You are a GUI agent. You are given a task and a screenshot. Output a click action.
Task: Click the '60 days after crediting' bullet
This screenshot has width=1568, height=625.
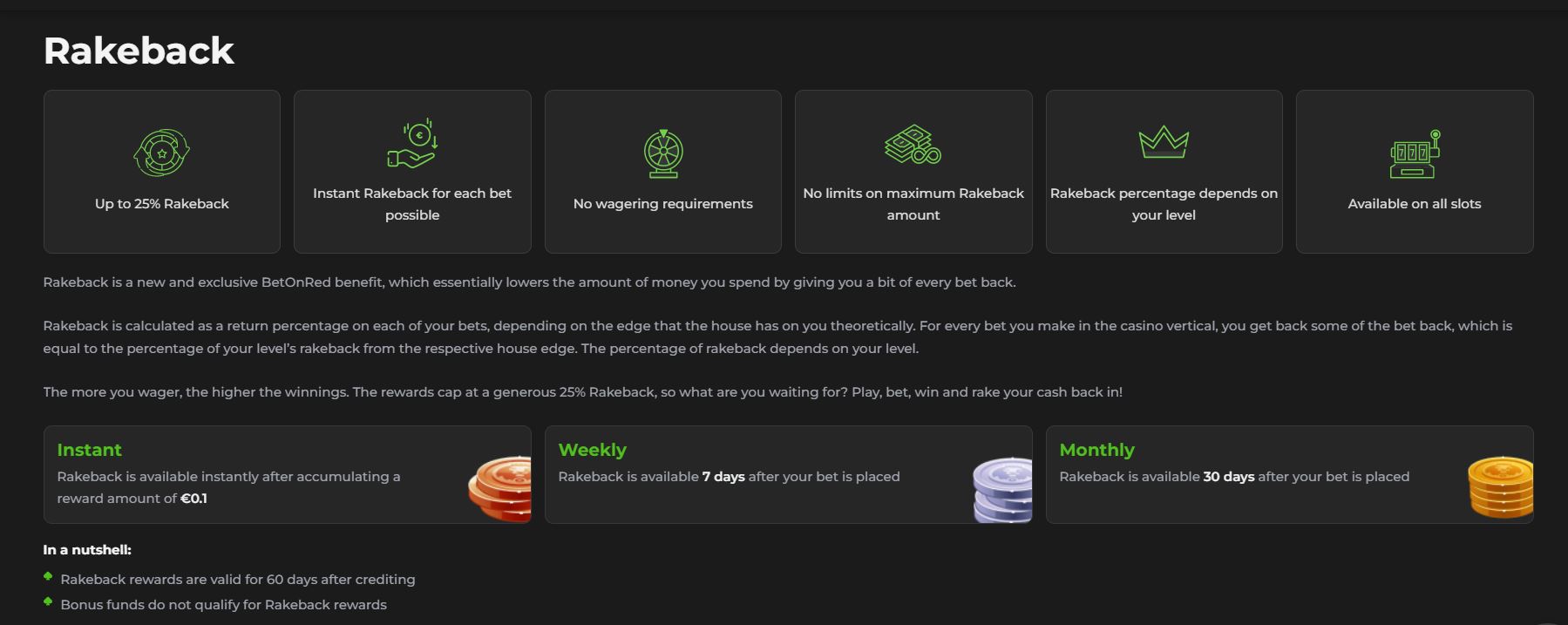tap(238, 580)
